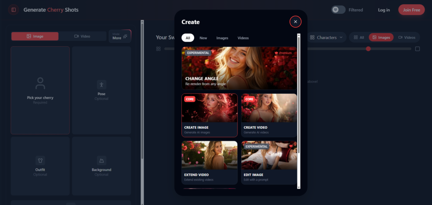Select the Videos gallery filter
This screenshot has height=205, width=432.
click(x=407, y=37)
